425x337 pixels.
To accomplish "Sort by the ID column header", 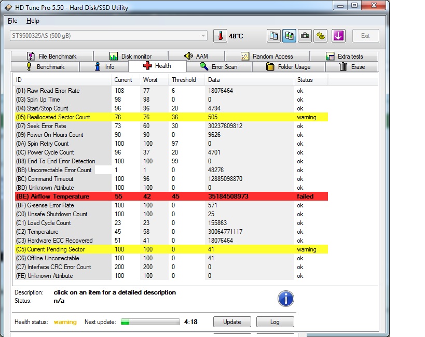I will 62,80.
